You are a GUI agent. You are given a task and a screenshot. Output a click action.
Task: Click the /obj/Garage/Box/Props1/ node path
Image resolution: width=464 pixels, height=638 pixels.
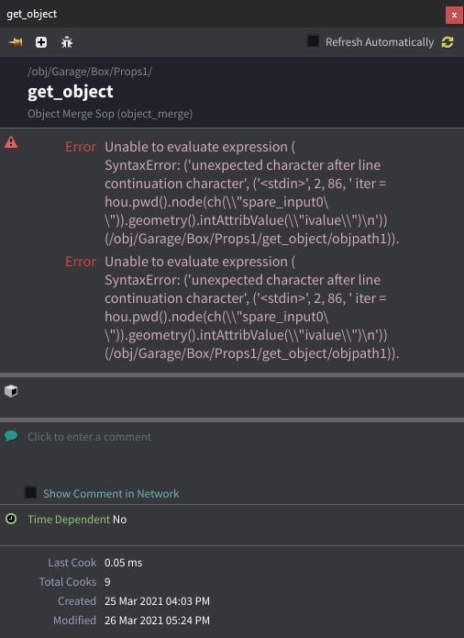coord(90,72)
